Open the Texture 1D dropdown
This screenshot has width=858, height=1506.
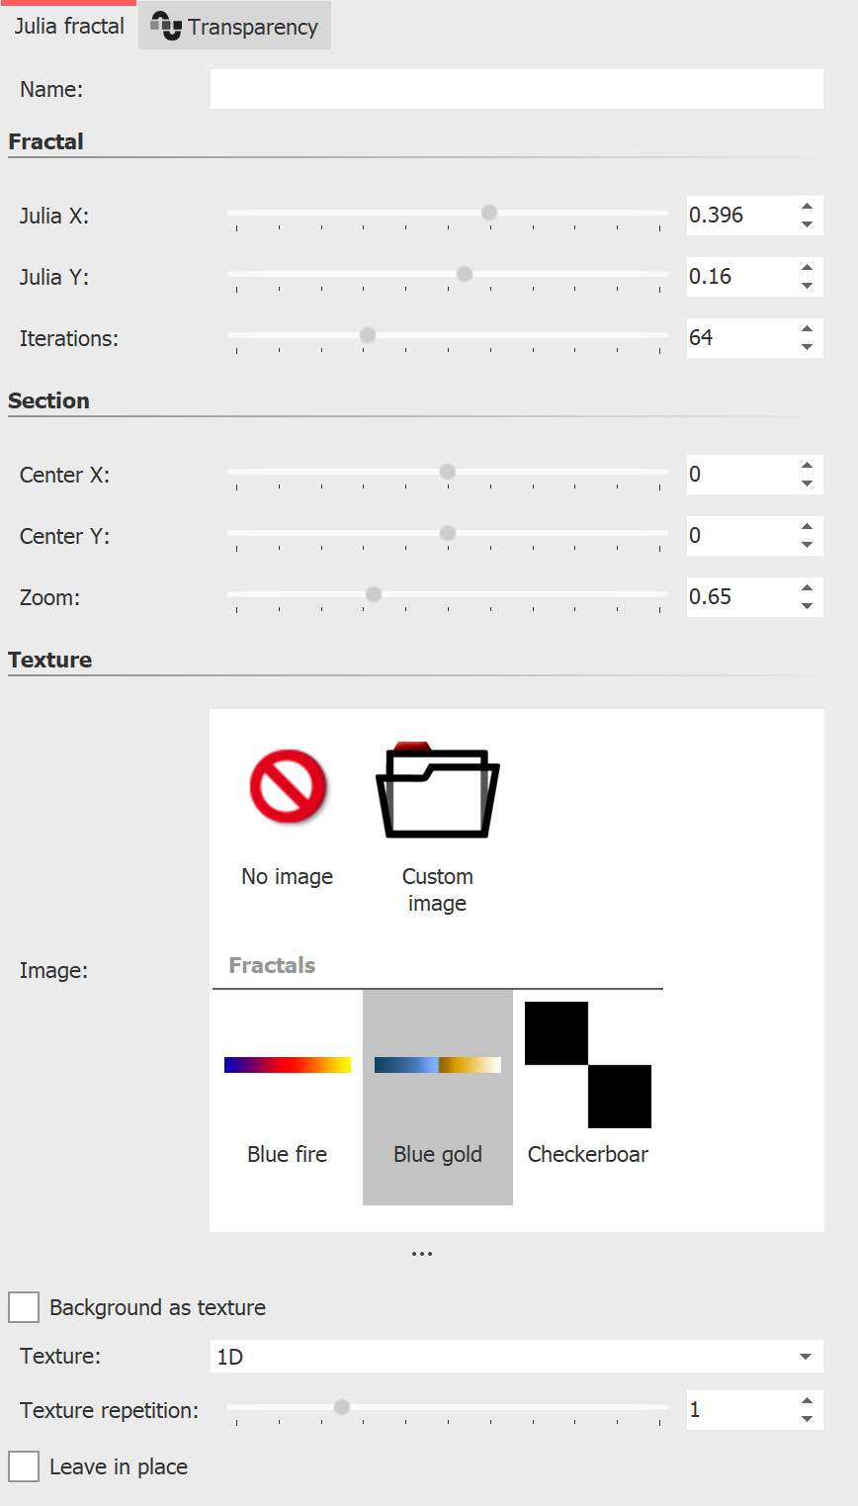(516, 1357)
